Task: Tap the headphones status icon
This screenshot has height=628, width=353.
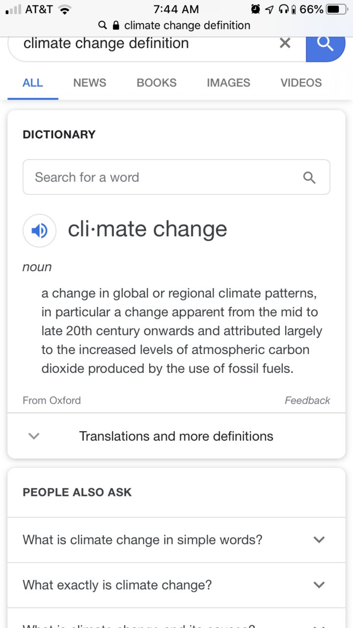Action: 283,9
